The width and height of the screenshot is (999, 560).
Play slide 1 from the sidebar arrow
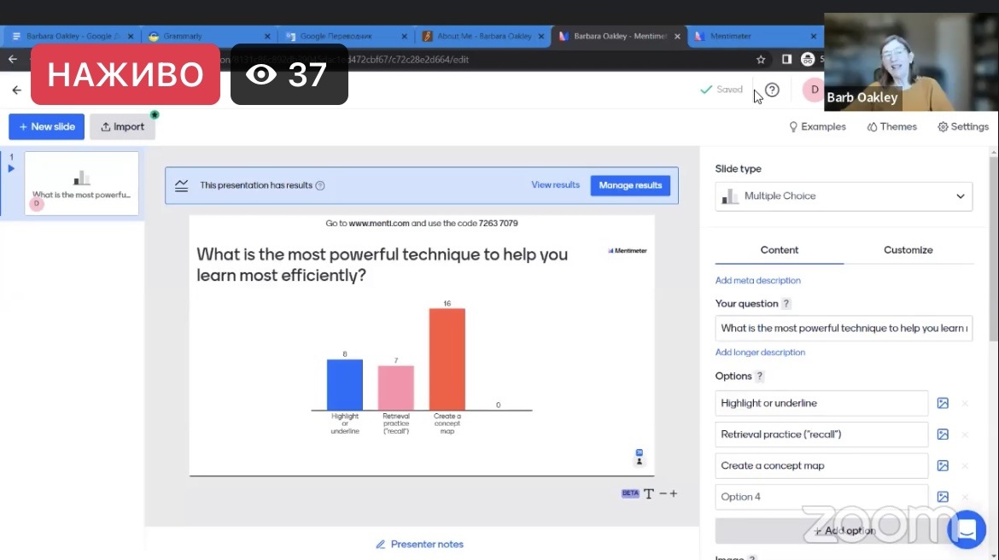11,169
